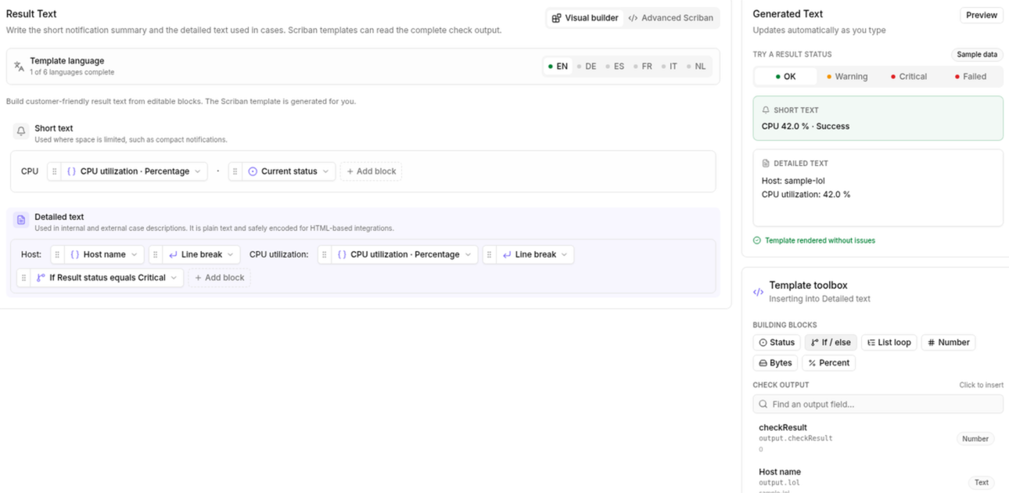Grab the drag handle of the first Line break block

pyautogui.click(x=155, y=254)
